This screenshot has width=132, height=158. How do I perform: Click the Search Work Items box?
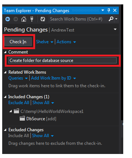78,19
